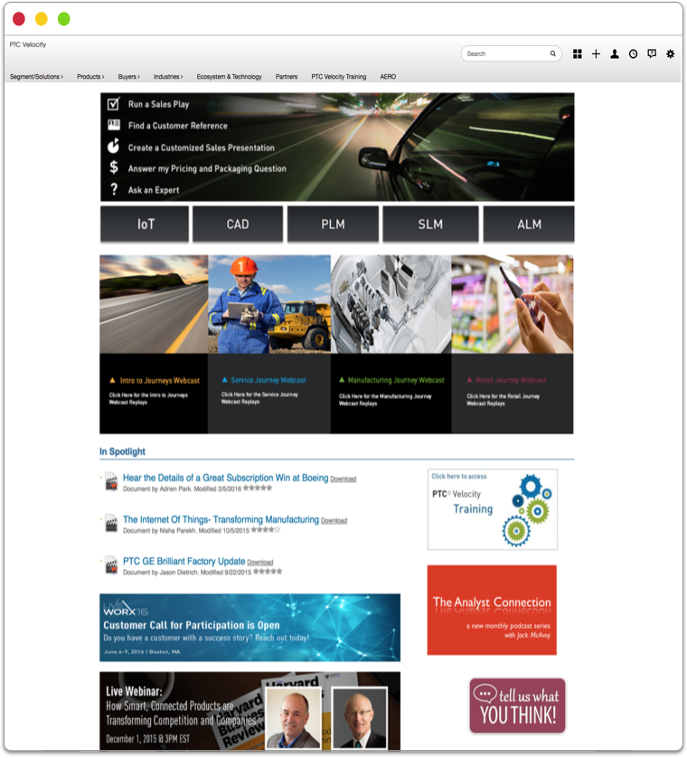Click the phone in store thumbnail
Screen dimensions: 687x759
coord(513,304)
